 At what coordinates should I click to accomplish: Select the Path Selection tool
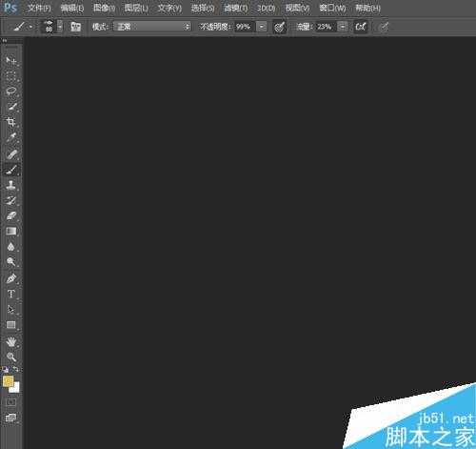coord(10,309)
